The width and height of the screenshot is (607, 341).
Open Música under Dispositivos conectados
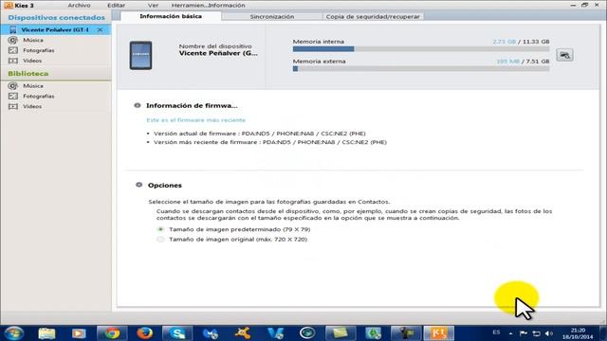(x=32, y=40)
